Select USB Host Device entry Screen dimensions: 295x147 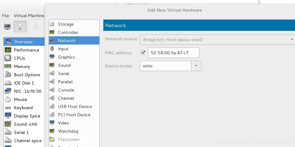[x=74, y=106]
